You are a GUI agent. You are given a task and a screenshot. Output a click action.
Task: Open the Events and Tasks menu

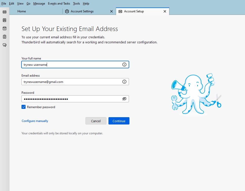point(59,4)
